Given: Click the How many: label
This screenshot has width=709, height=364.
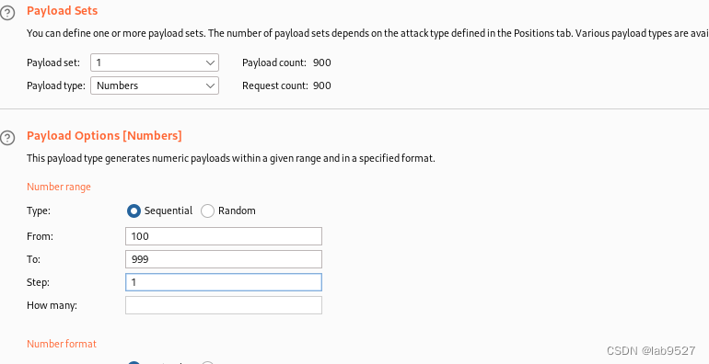Looking at the screenshot, I should (x=52, y=306).
